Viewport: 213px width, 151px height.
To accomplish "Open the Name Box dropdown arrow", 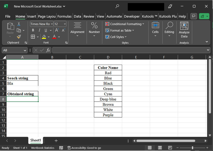I will pos(24,50).
